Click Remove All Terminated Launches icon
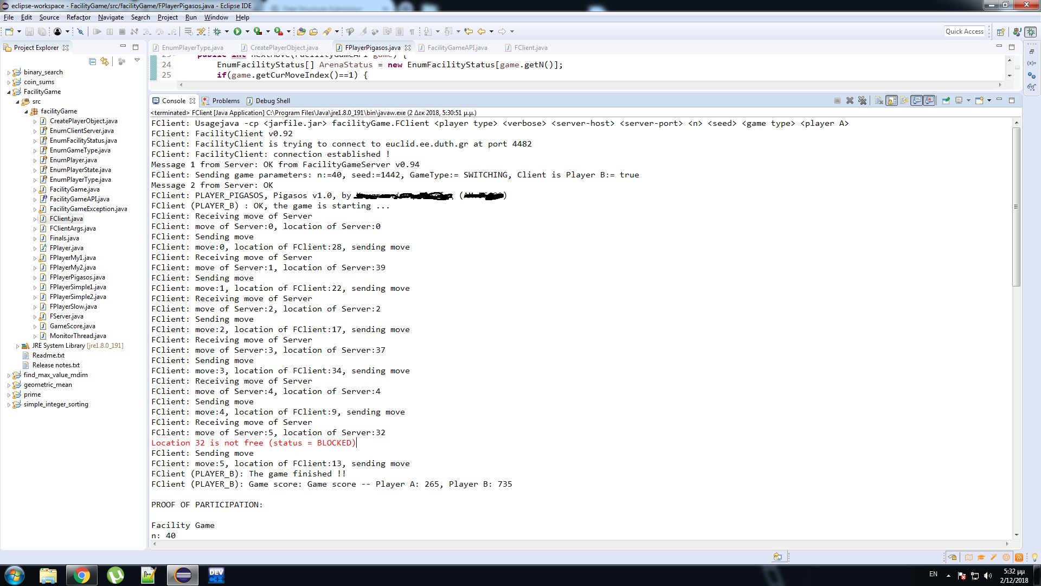Image resolution: width=1041 pixels, height=586 pixels. coord(862,101)
